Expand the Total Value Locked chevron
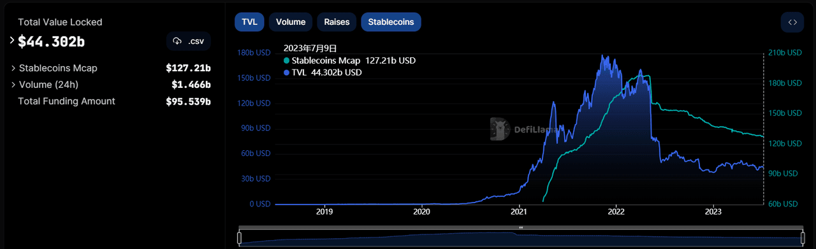Viewport: 816px width, 249px height. click(12, 40)
